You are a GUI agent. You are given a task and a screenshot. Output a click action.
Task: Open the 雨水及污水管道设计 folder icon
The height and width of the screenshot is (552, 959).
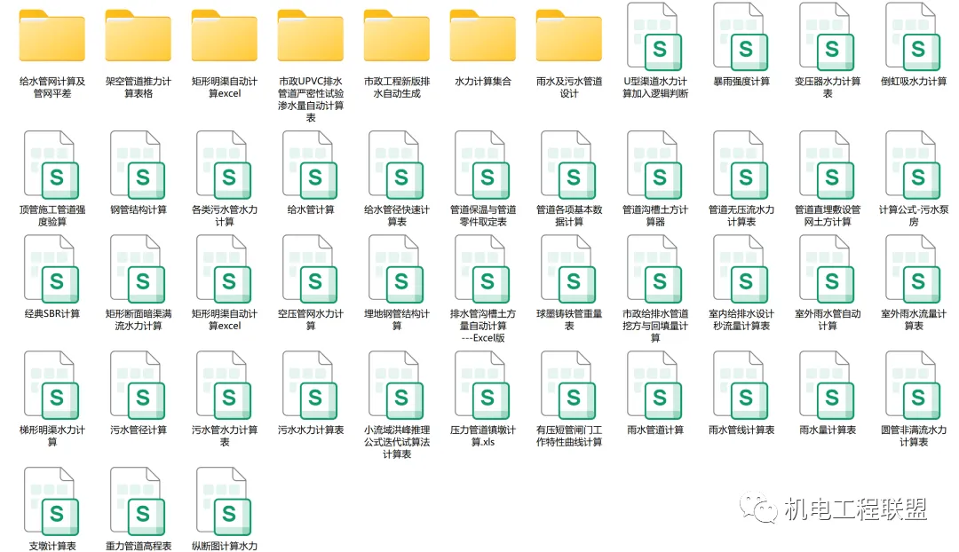pos(569,35)
